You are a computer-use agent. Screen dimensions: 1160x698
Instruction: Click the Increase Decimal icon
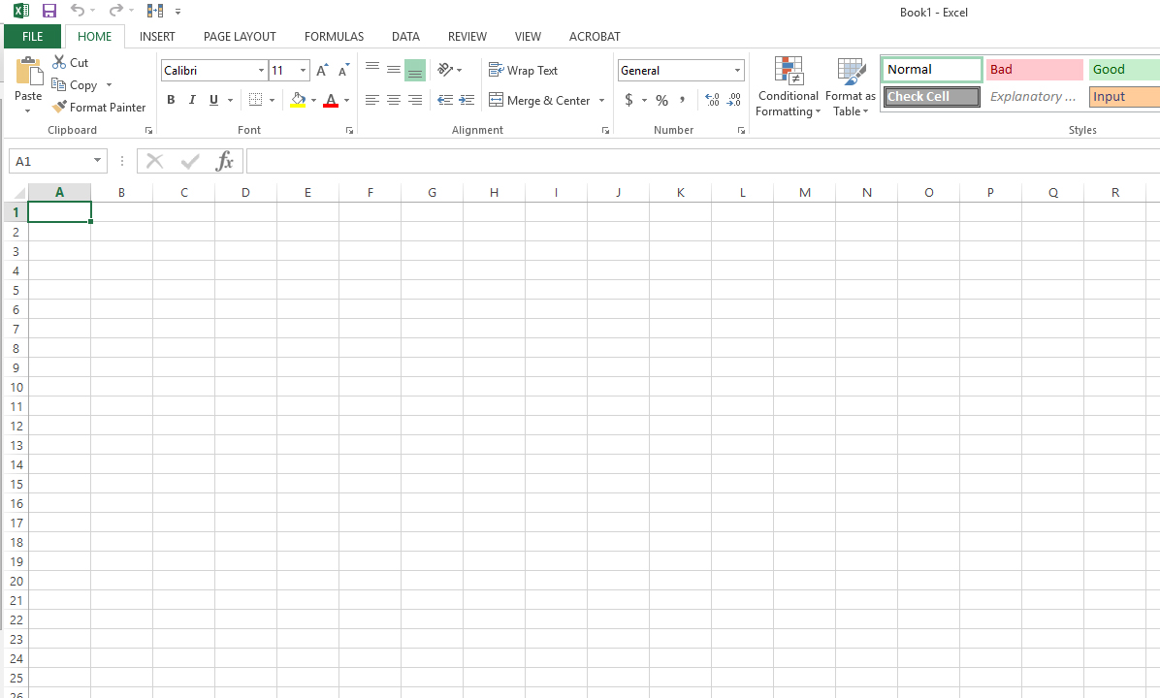click(711, 100)
